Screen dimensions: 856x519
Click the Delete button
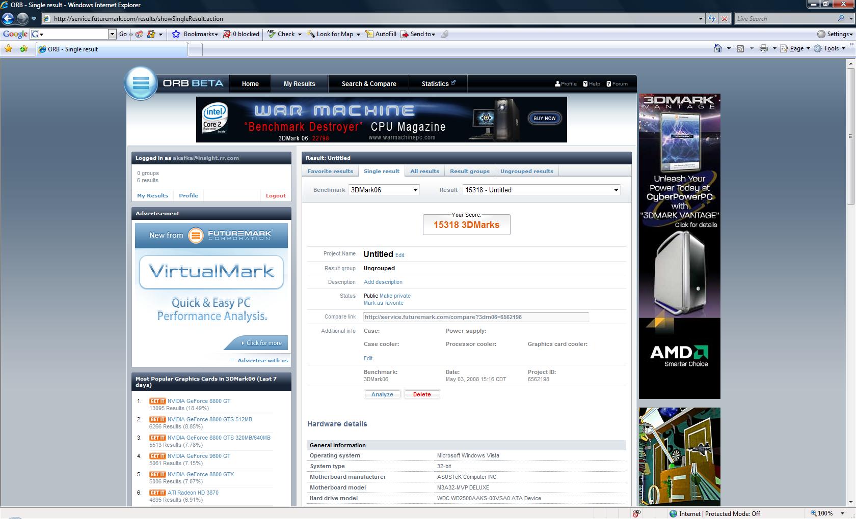pos(422,394)
